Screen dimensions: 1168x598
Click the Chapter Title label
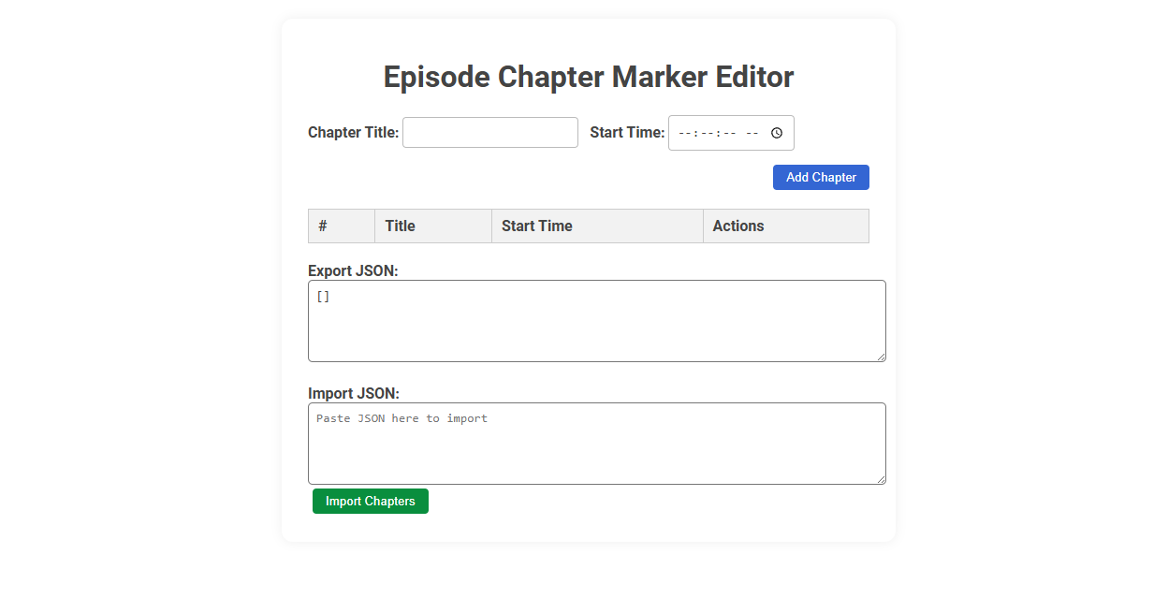pos(353,132)
